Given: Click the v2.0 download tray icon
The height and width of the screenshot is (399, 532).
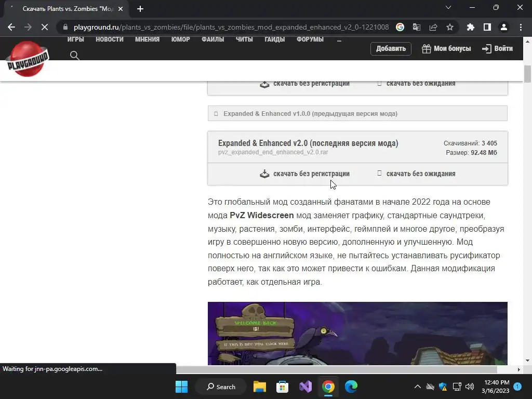Looking at the screenshot, I should [264, 174].
